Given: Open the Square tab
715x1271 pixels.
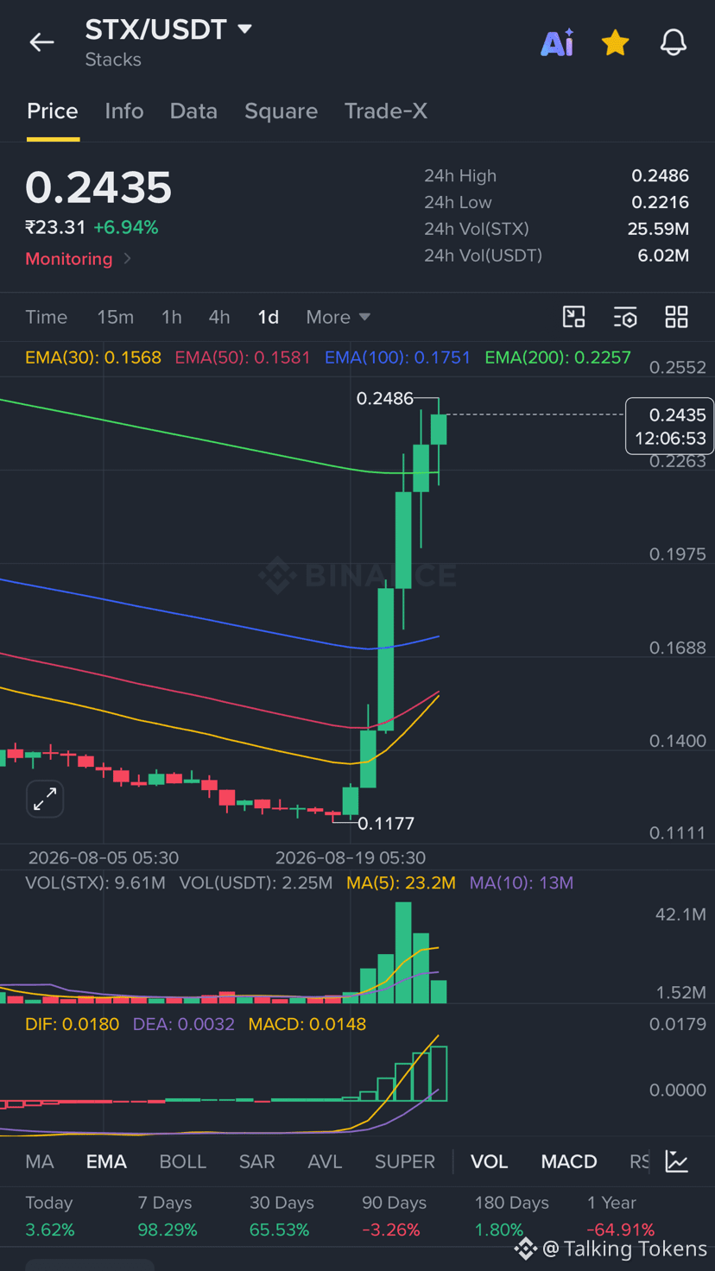Looking at the screenshot, I should tap(281, 111).
